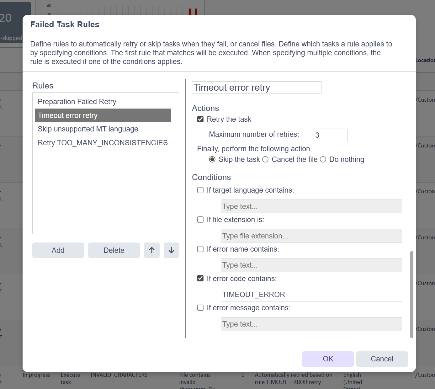Enable the file extension condition checkbox
Viewport: 435px width, 389px height.
(200, 220)
